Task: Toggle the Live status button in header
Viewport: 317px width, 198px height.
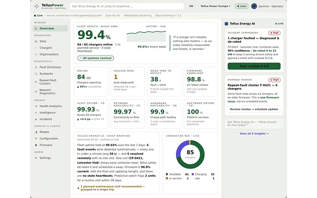Action: 242,6
